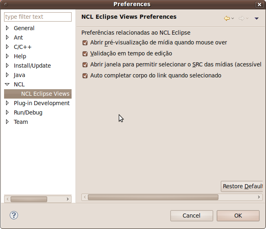Click the back navigation arrow icon
266x229 pixels.
(227, 18)
